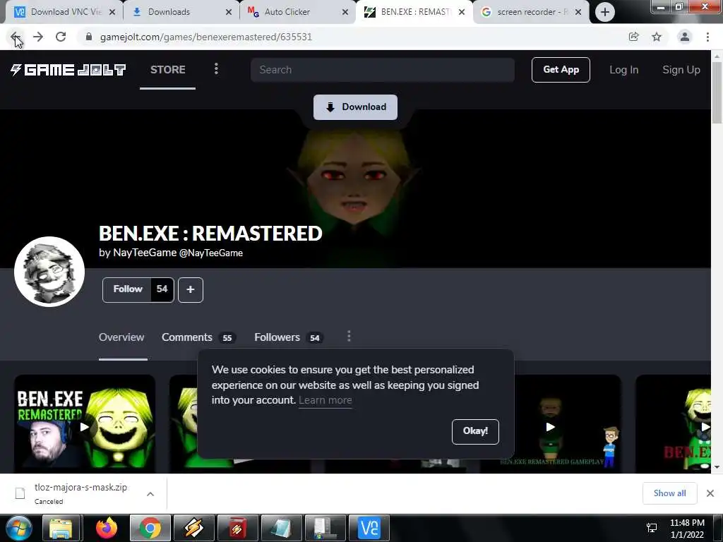
Task: Open the Chrome profile avatar menu
Action: [685, 37]
